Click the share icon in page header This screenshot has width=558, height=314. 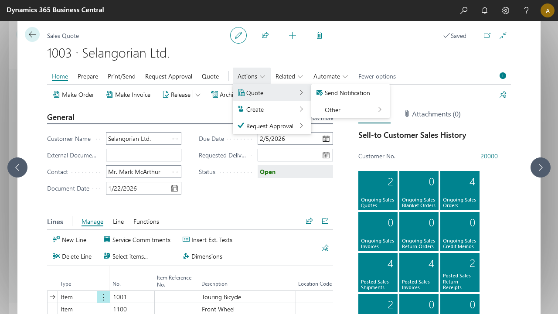click(265, 35)
